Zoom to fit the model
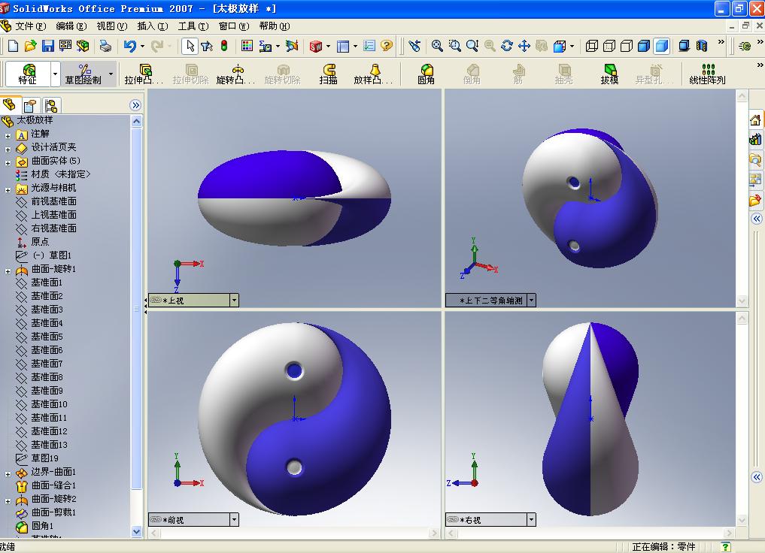The image size is (765, 553). coord(437,46)
